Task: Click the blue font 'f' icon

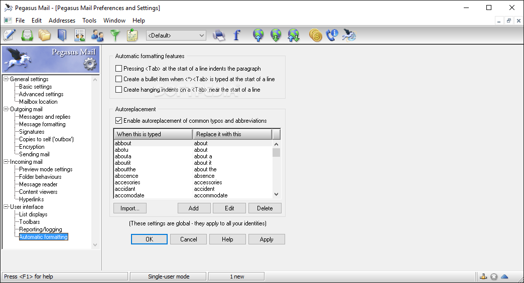Action: 236,35
